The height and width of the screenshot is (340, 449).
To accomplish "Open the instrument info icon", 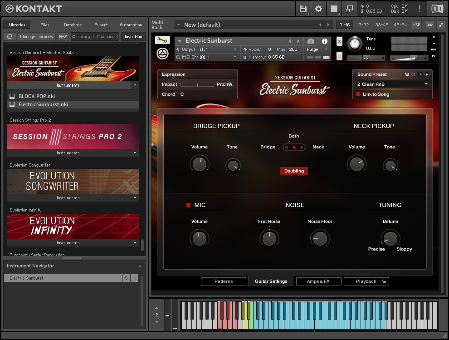I will pyautogui.click(x=324, y=41).
